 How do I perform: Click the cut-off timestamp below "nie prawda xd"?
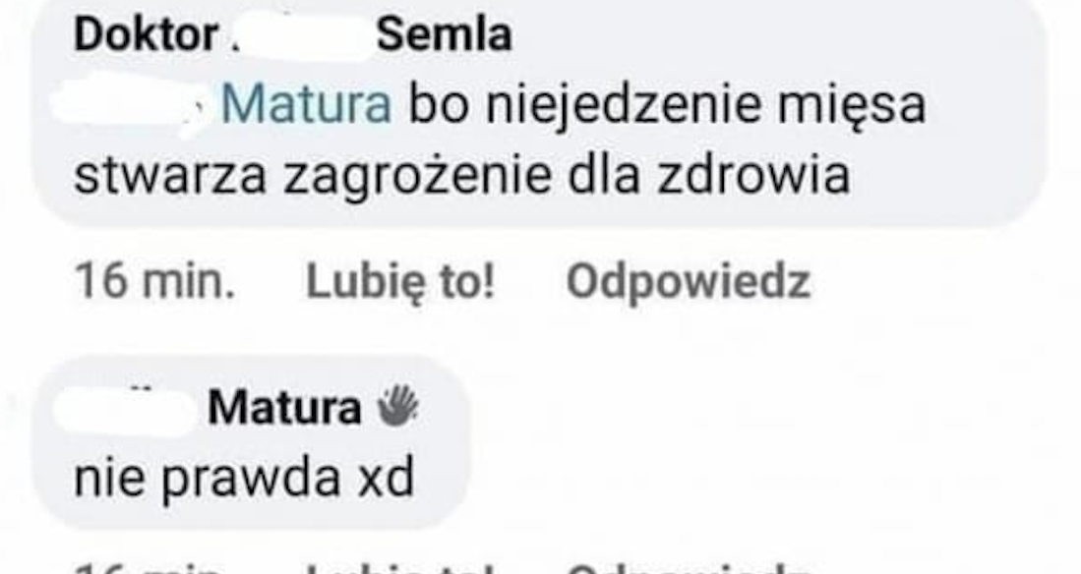pos(152,567)
